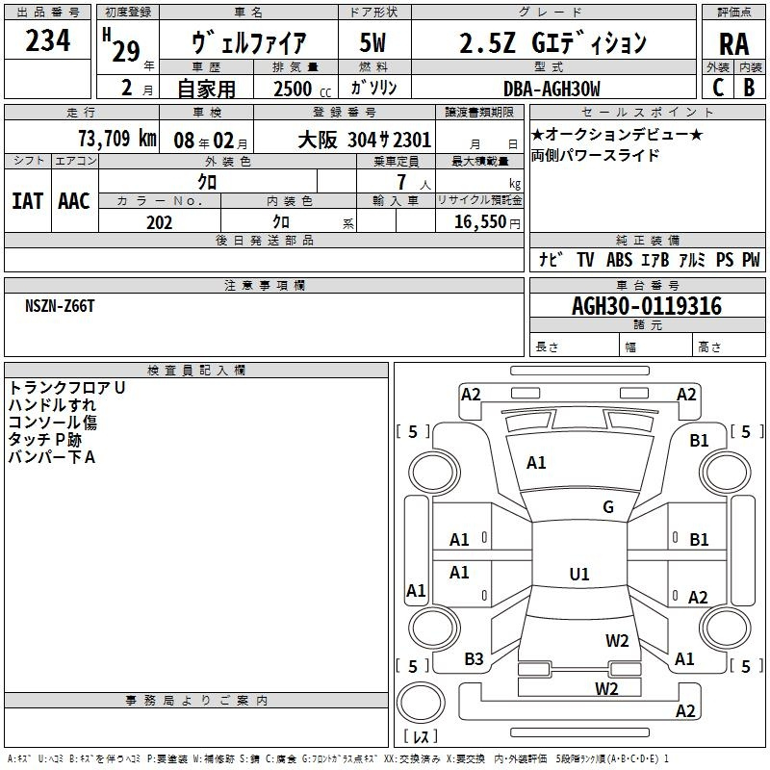Click the 出品番号 header
770x770 pixels.
47,13
